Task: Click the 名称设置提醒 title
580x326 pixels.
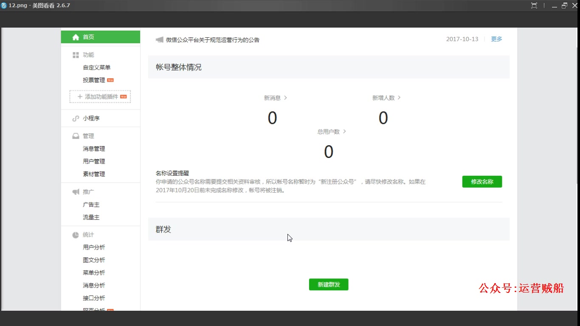Action: click(172, 173)
